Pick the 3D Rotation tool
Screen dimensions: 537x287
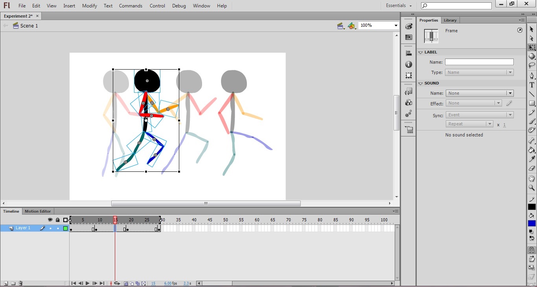coord(531,56)
